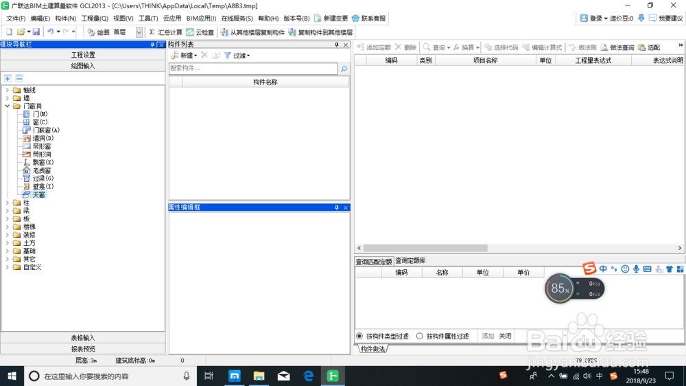Click the 搜索构件 search field
Viewport: 686px width, 386px height.
point(253,69)
